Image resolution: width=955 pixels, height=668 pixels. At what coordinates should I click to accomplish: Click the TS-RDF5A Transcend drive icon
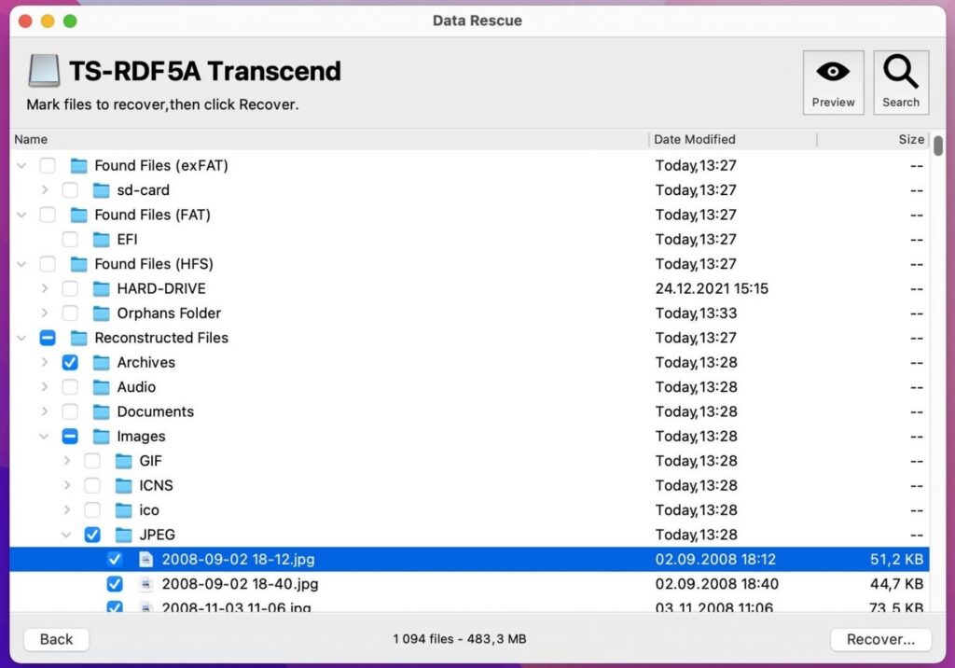click(41, 69)
